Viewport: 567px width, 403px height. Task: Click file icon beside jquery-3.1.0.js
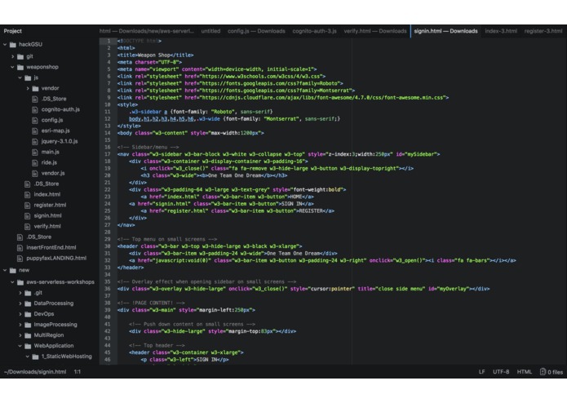(35, 141)
